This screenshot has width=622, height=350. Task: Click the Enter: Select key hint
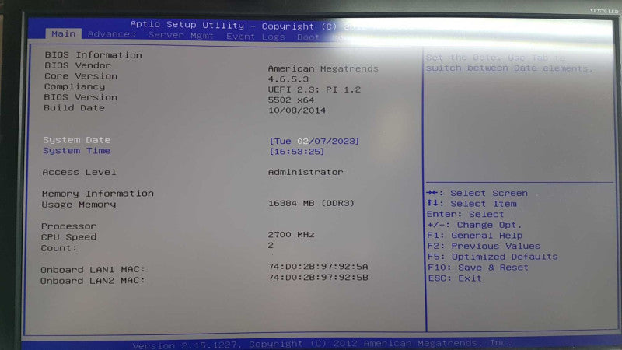465,215
